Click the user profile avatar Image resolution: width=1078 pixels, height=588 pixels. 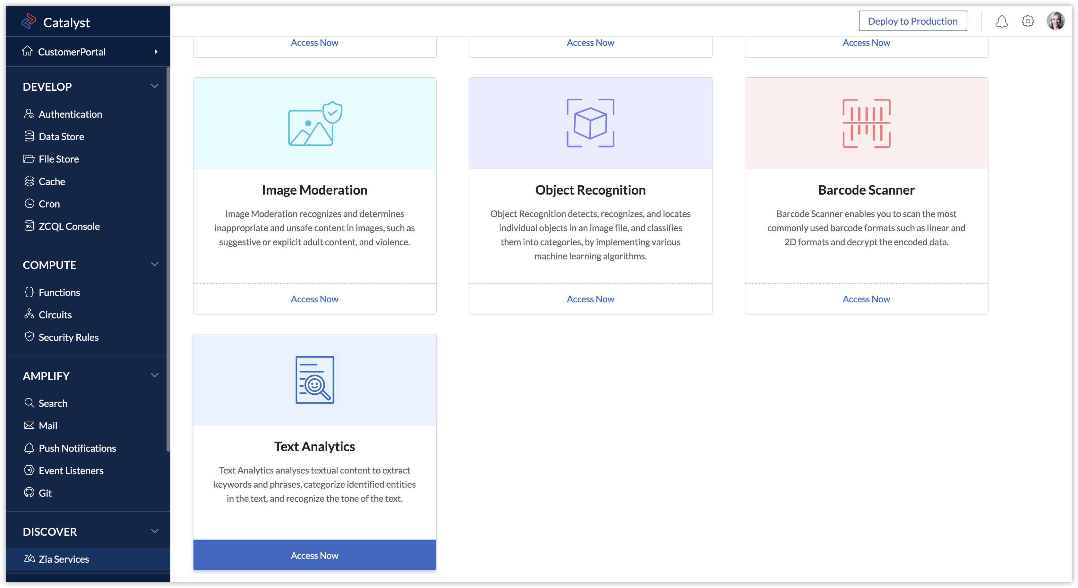[1055, 21]
